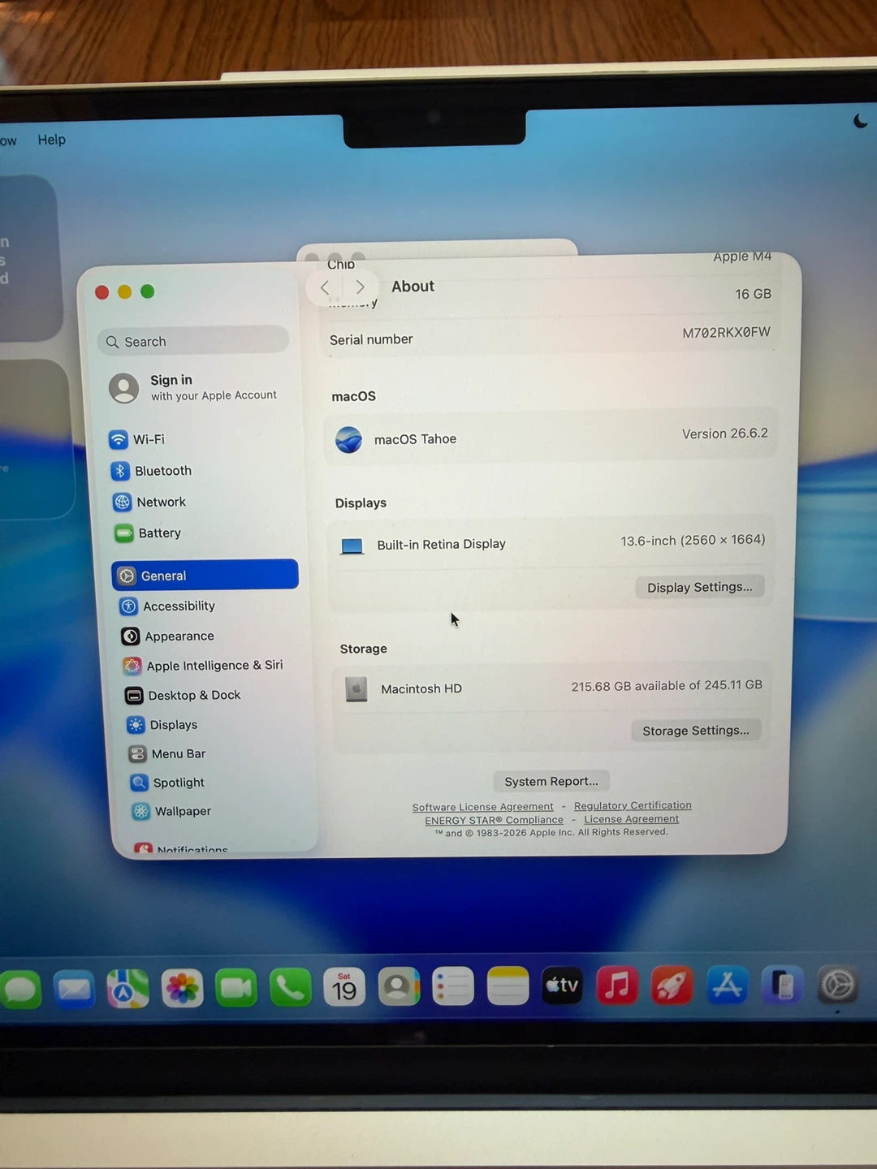Viewport: 877px width, 1169px height.
Task: Open the red rocket app in Dock
Action: (x=672, y=986)
